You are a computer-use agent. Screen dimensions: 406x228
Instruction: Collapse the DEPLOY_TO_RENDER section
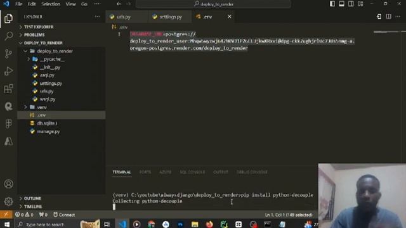(62, 43)
